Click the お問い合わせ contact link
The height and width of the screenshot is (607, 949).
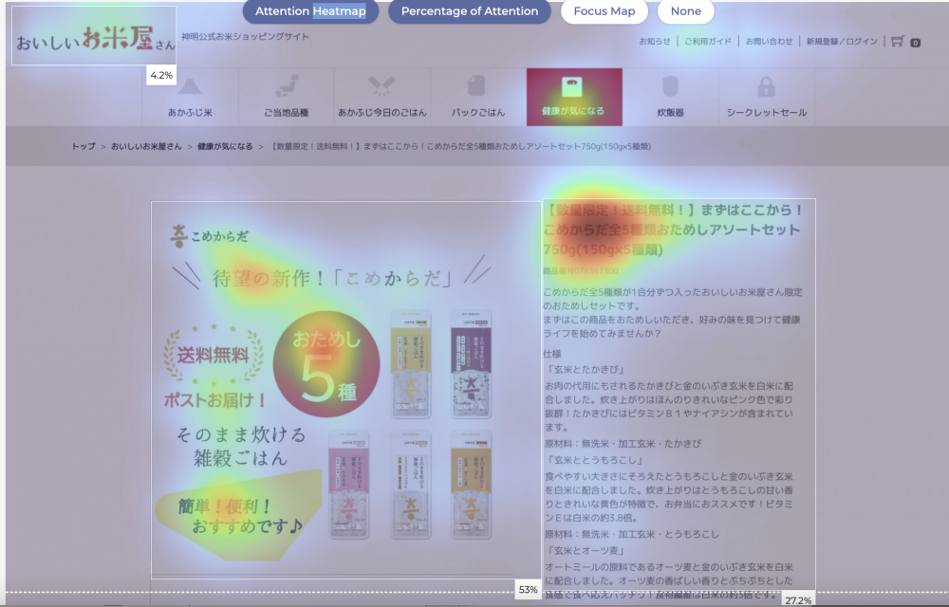769,42
